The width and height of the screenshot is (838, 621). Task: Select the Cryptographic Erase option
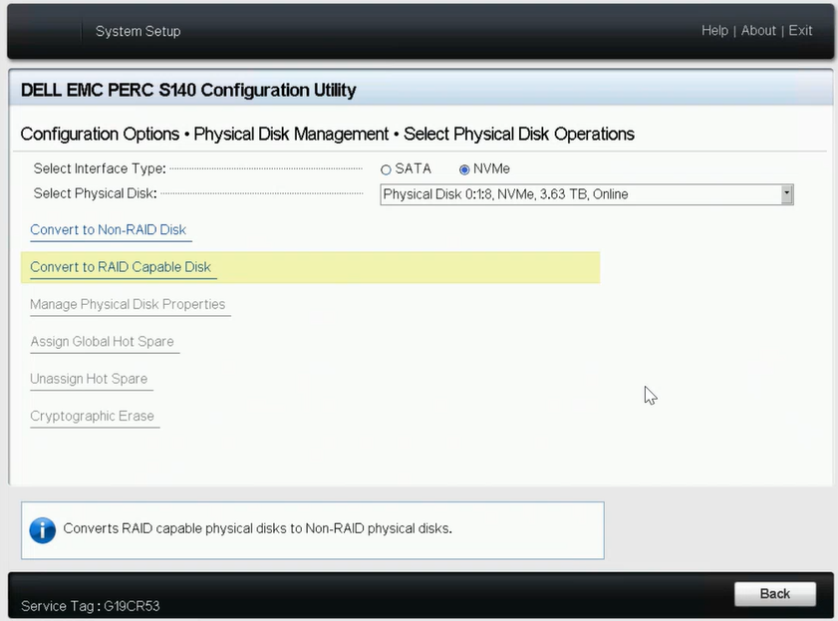(x=92, y=416)
